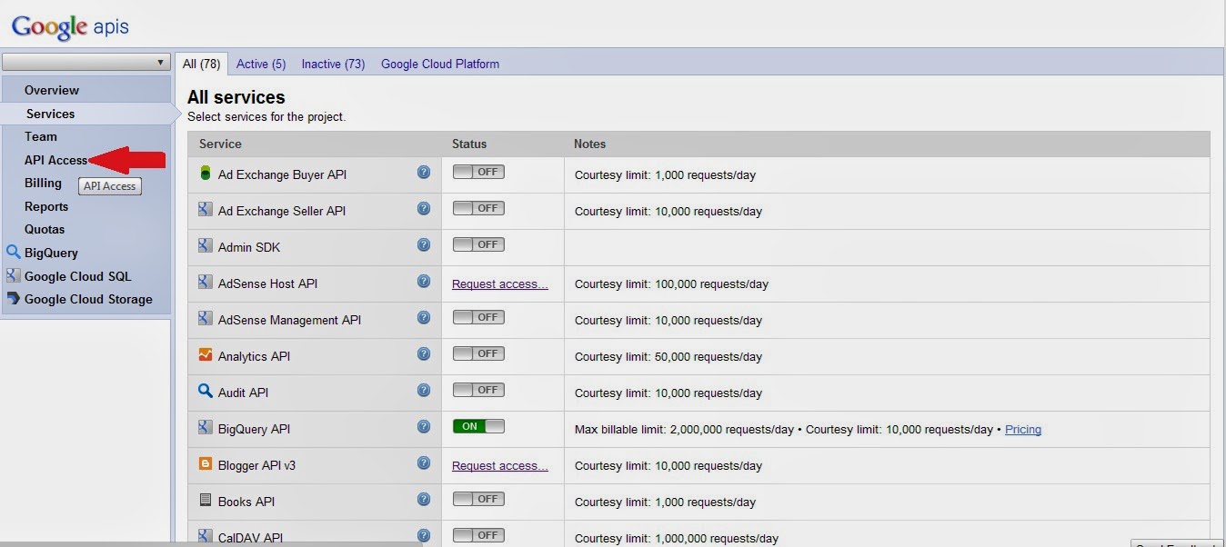Switch to the Active (5) tab

point(261,65)
